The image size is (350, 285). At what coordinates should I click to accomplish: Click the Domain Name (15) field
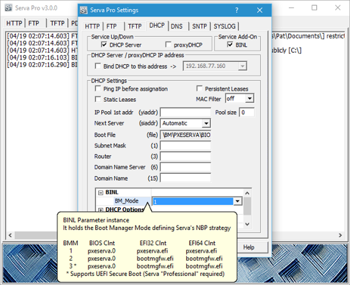(x=186, y=178)
